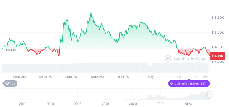
Task: Click 2024 on the year range navigator
Action: coord(188,104)
